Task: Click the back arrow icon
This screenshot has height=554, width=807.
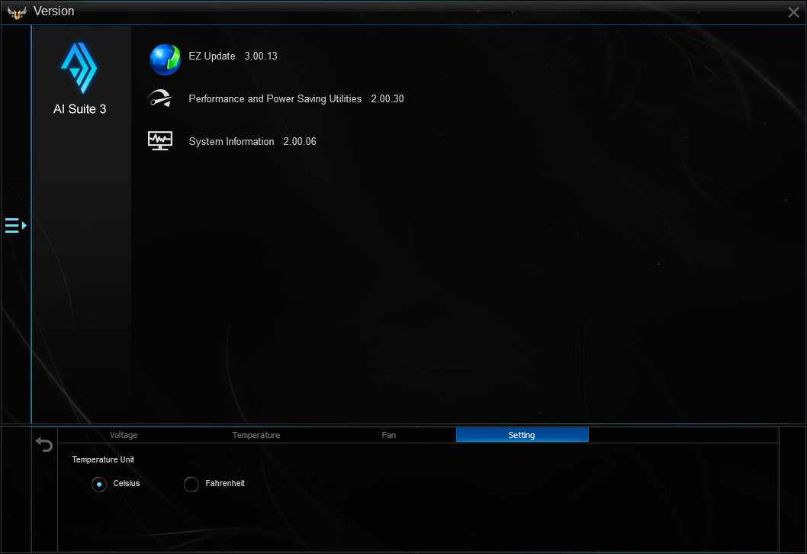Action: [x=44, y=444]
